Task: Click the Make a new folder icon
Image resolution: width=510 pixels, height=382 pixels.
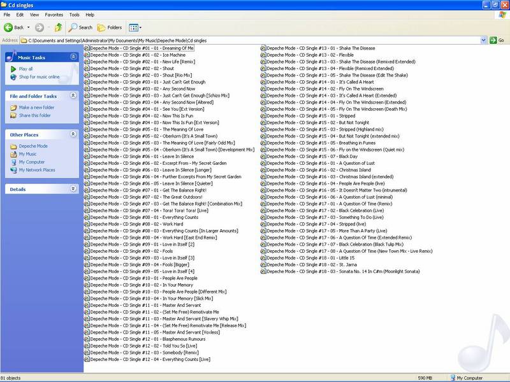Action: (x=13, y=108)
